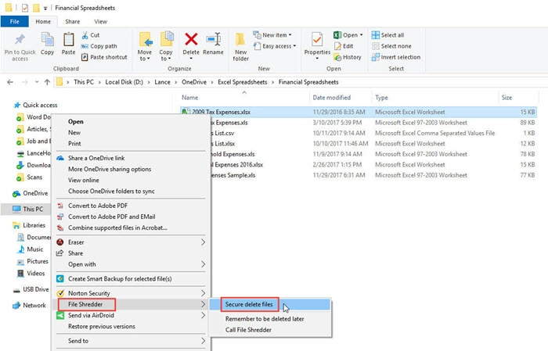Viewport: 548px width, 351px height.
Task: Click the Invert selection icon
Action: coord(376,57)
